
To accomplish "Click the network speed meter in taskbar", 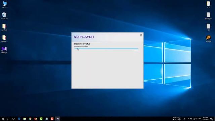I will pyautogui.click(x=177, y=119).
